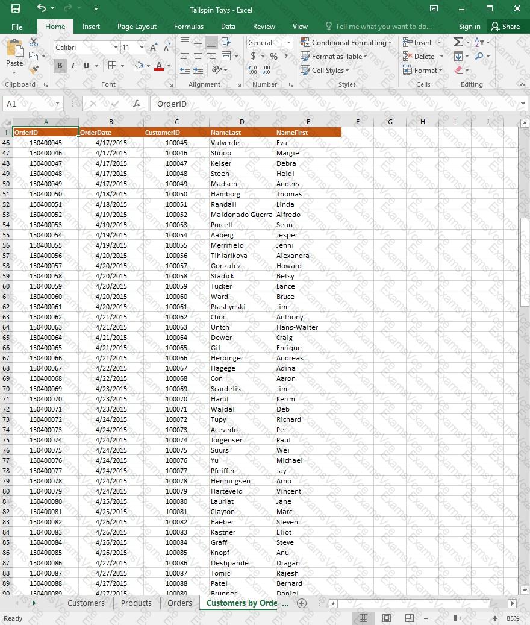Increase font size with large A icon
Image resolution: width=530 pixels, height=625 pixels.
click(154, 48)
